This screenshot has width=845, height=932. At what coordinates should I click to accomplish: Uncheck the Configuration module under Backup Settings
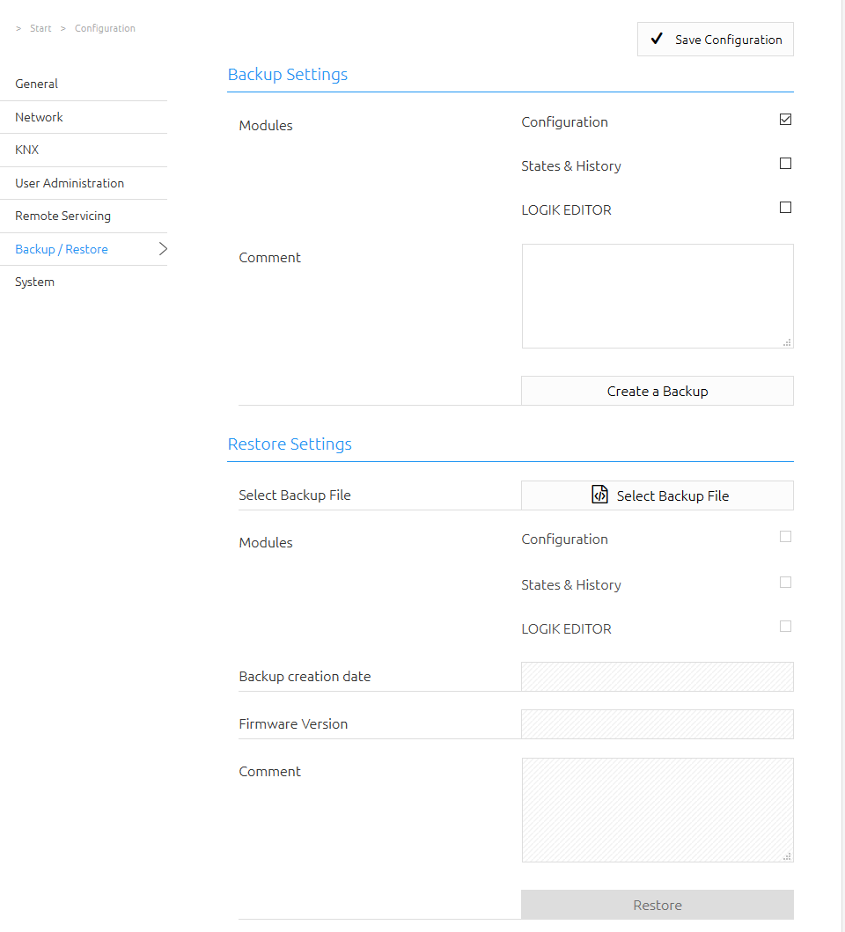(x=785, y=120)
